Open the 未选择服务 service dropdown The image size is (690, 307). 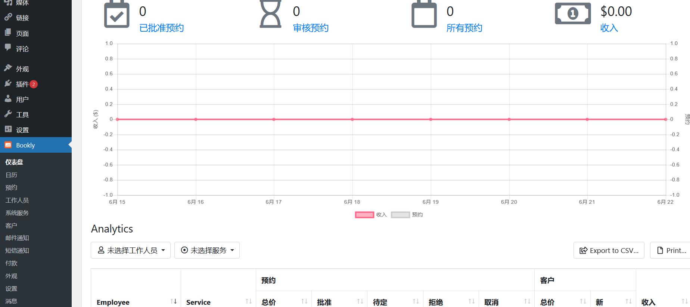[207, 250]
